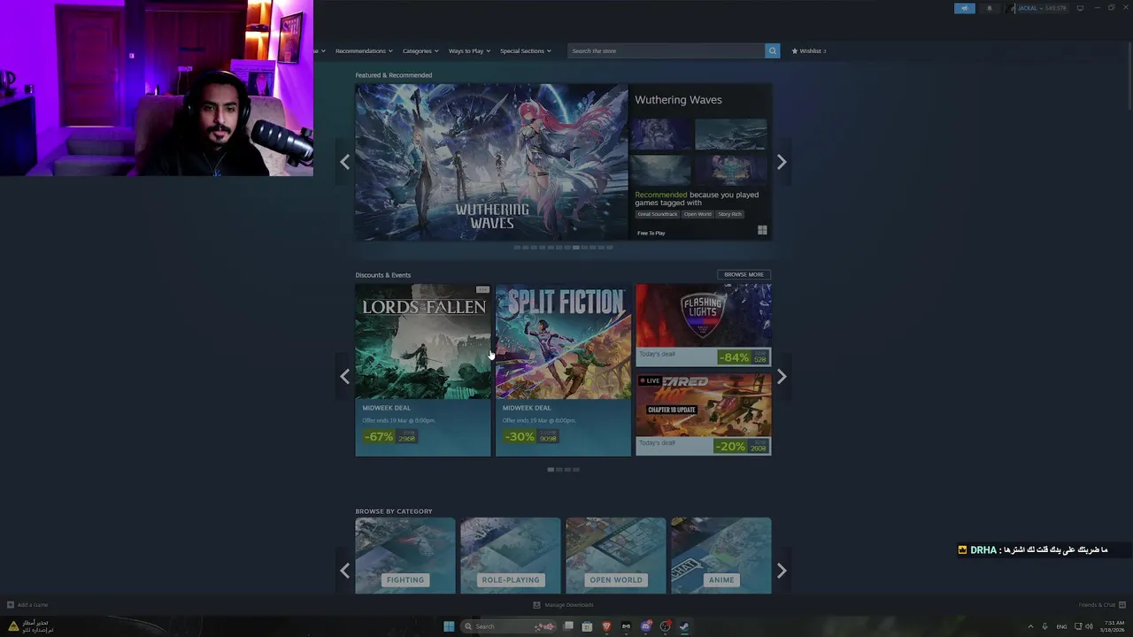Open the Split Fiction midweek deal
The width and height of the screenshot is (1133, 637).
(563, 370)
